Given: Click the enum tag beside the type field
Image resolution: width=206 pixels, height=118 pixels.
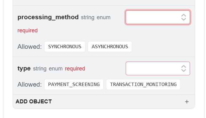Looking at the screenshot, I should (x=56, y=69).
